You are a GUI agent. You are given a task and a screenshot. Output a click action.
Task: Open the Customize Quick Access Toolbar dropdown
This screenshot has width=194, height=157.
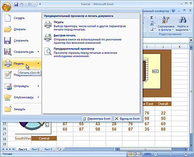click(40, 4)
